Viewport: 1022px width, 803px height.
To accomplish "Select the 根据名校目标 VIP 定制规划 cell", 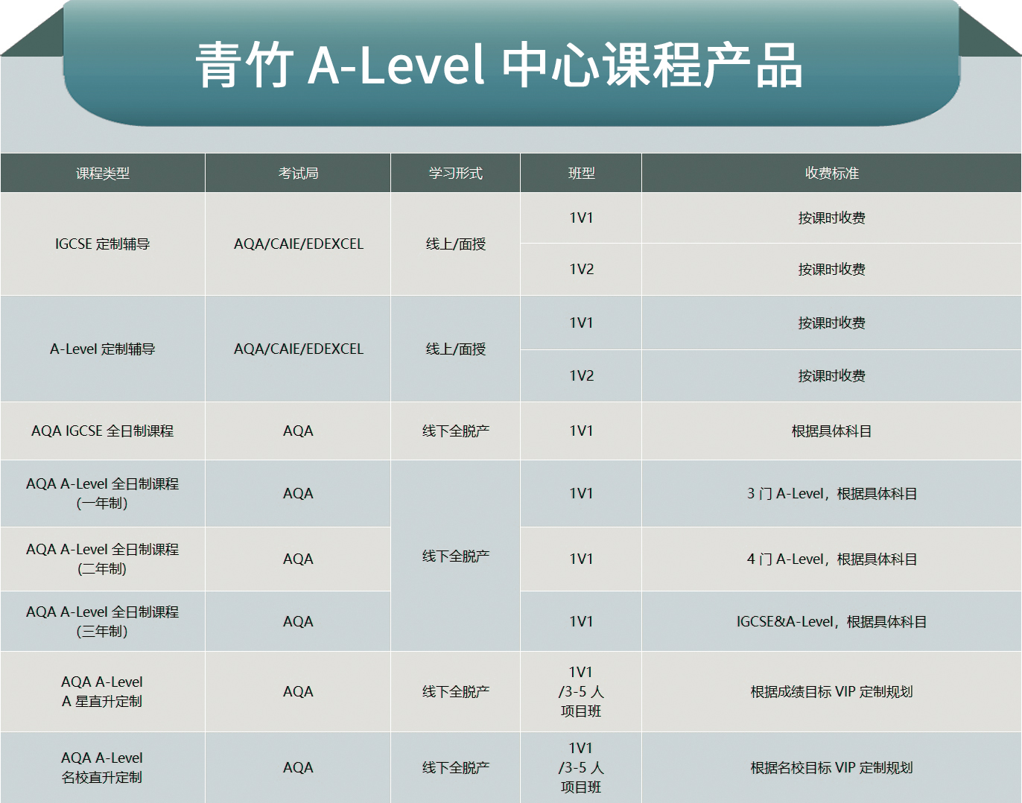I will [831, 767].
